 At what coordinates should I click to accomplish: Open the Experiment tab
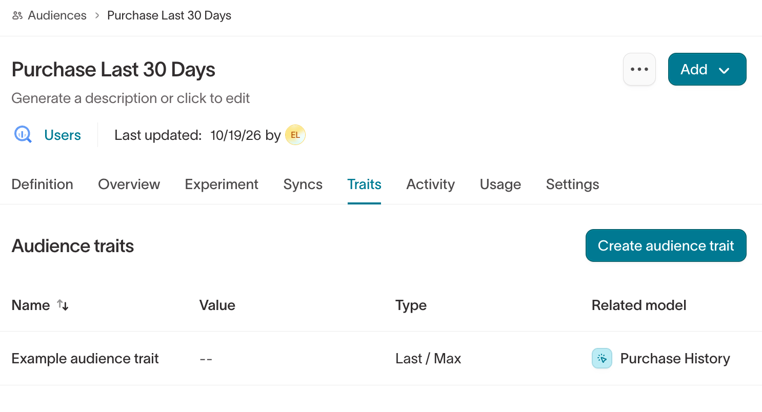pyautogui.click(x=222, y=184)
